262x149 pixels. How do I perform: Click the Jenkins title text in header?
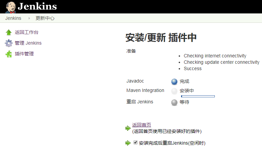point(37,6)
